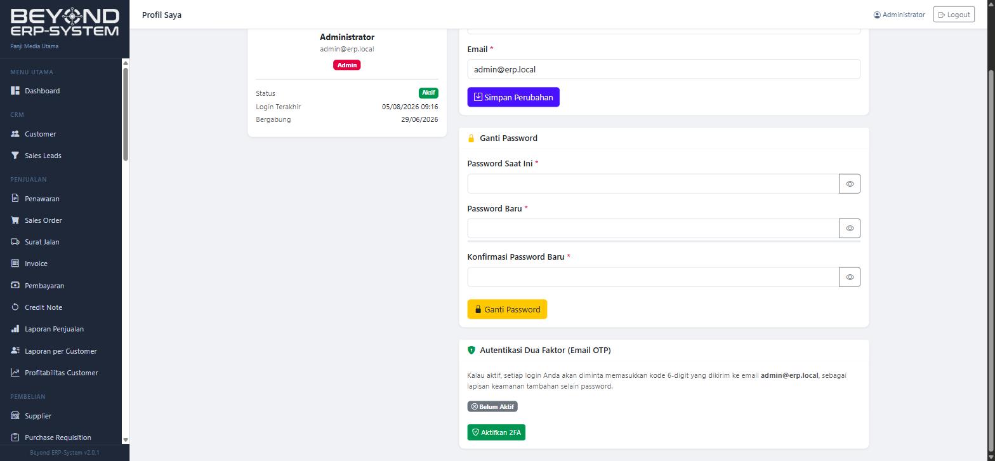Screen dimensions: 995x461
Task: Click the sidebar scrollbar thumb
Action: pyautogui.click(x=126, y=114)
